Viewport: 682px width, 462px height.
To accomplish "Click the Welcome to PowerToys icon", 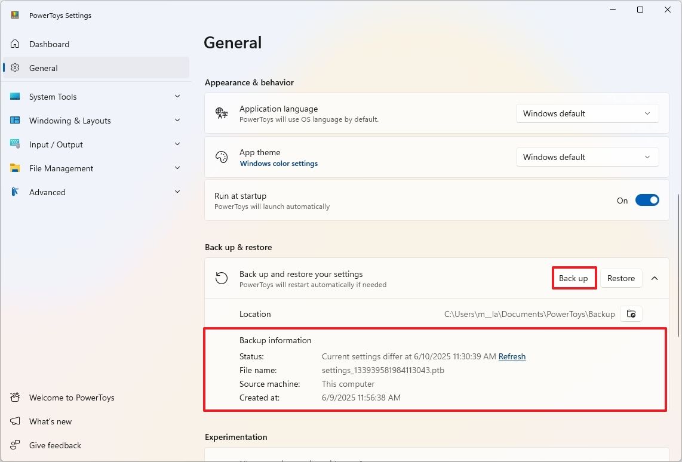I will point(14,398).
